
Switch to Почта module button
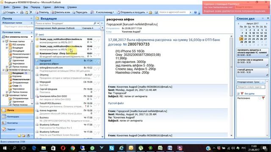(17, 110)
